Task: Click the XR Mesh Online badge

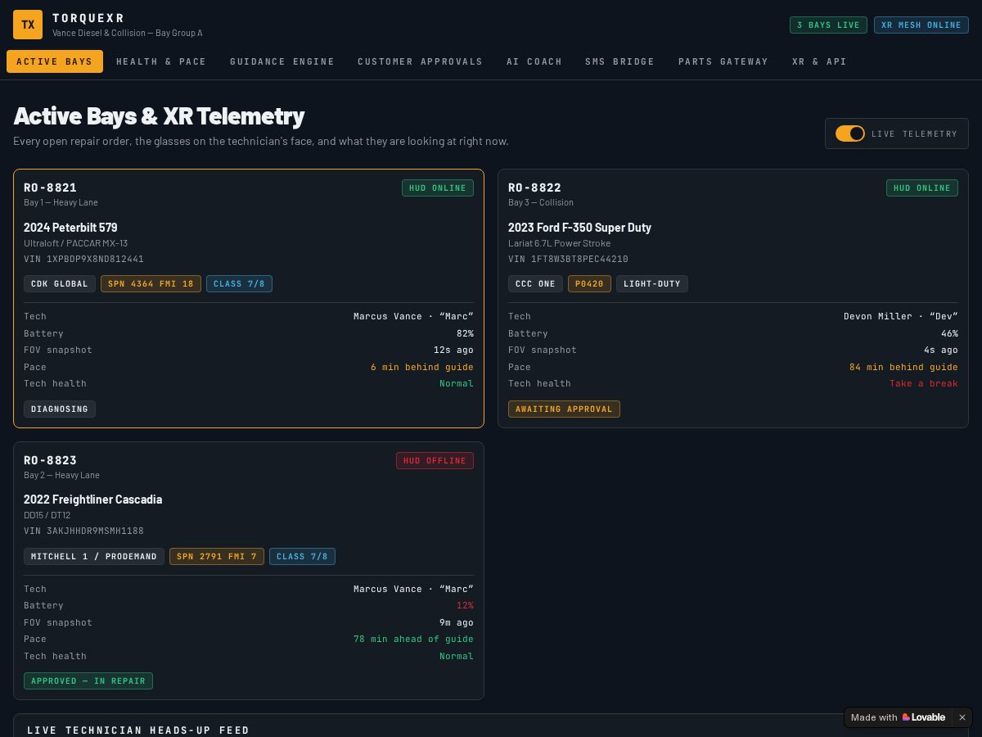Action: pos(921,25)
